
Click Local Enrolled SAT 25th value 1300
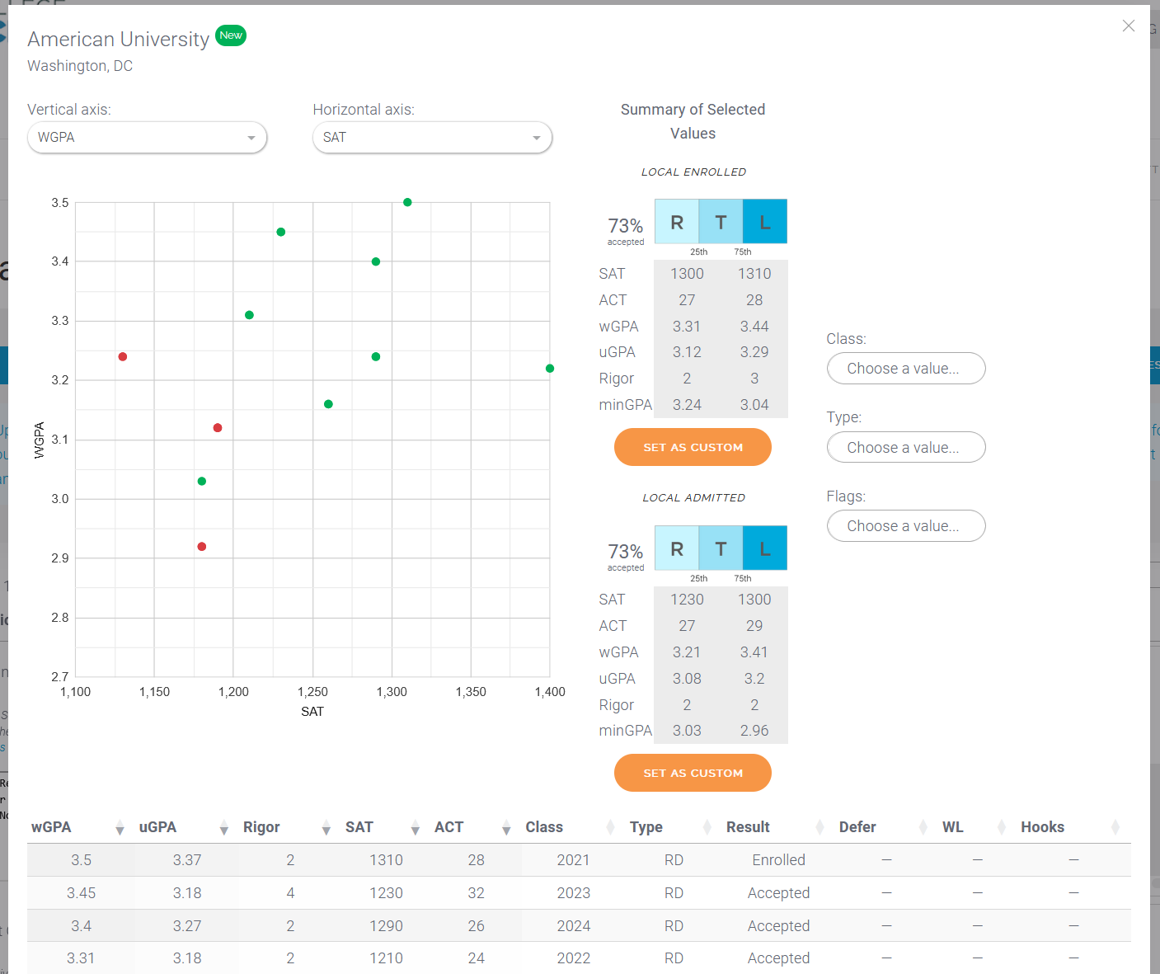pos(687,274)
